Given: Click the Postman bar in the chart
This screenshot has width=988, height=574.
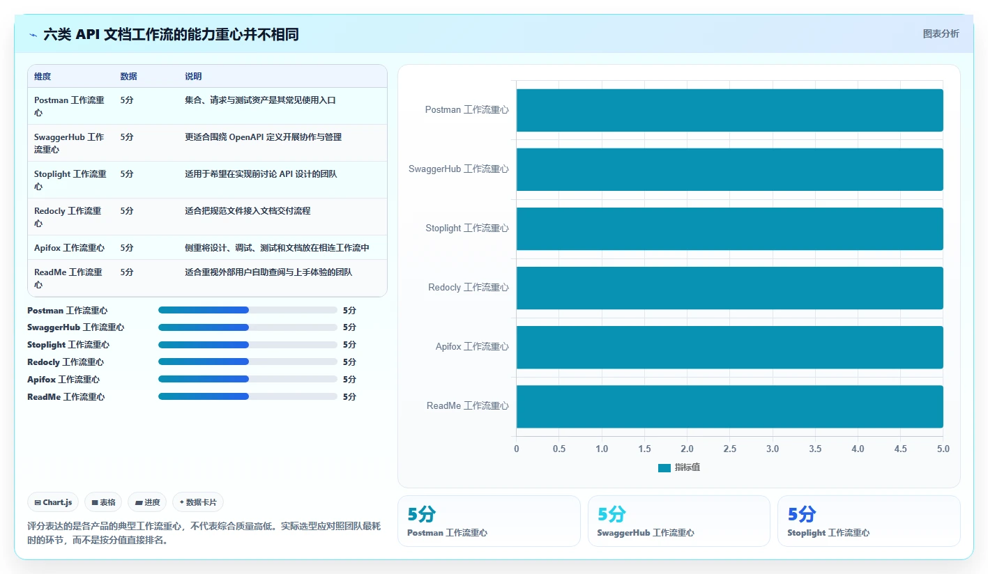Looking at the screenshot, I should [x=729, y=110].
